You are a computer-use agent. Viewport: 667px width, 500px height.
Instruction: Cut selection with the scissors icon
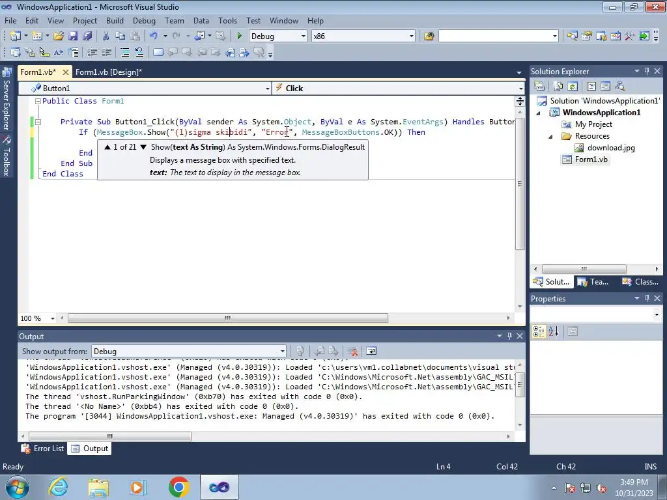[x=106, y=36]
